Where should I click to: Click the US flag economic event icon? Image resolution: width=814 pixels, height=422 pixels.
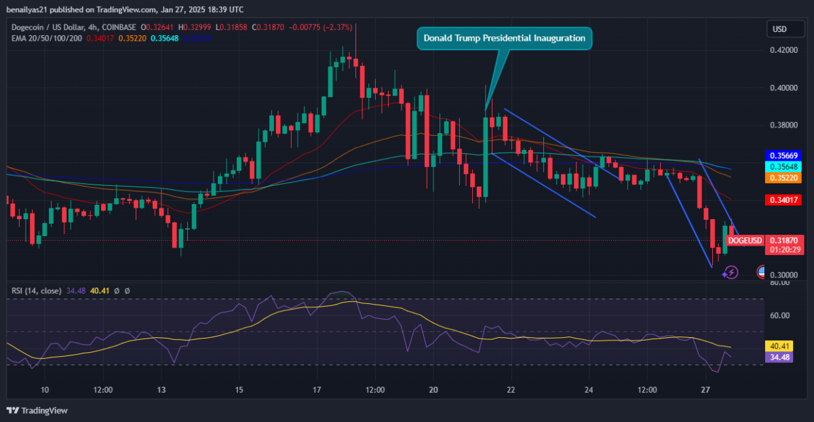point(762,272)
